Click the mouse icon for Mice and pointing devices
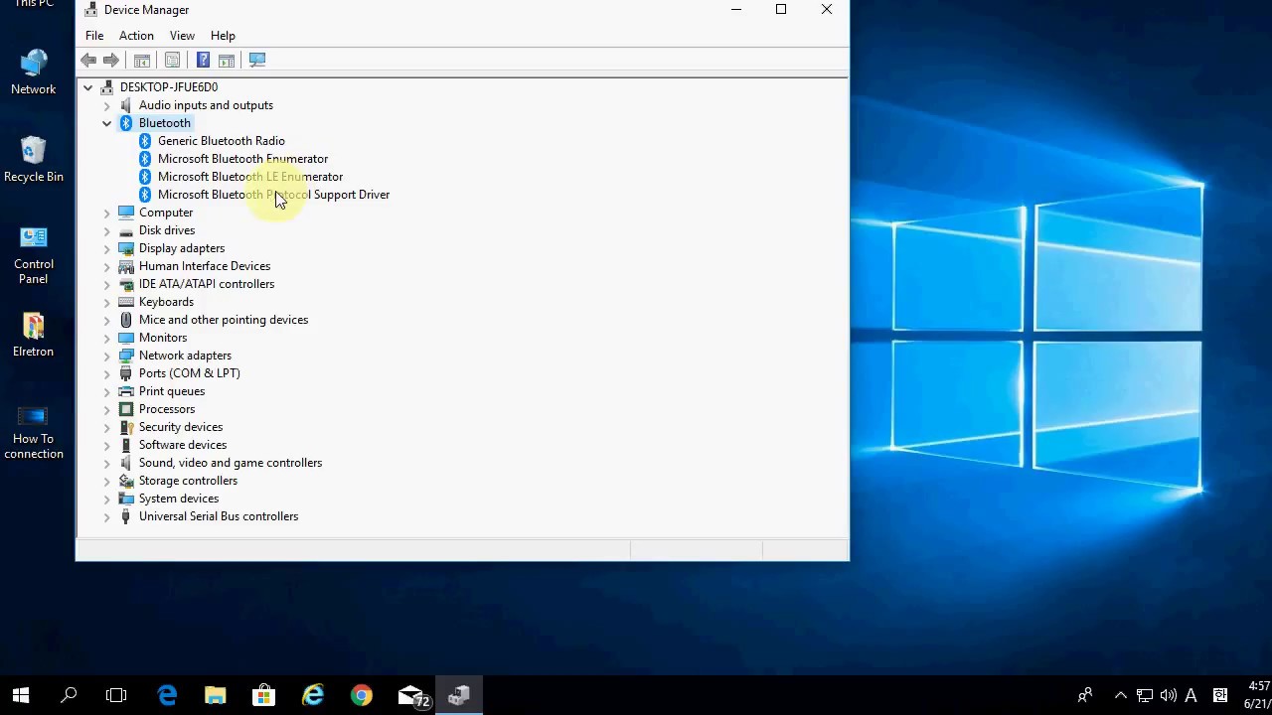This screenshot has width=1272, height=715. pos(126,320)
